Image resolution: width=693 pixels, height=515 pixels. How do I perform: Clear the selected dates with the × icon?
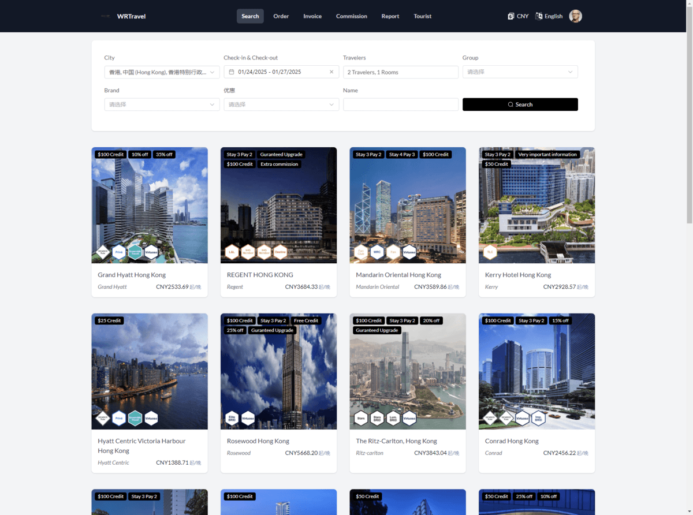pyautogui.click(x=332, y=72)
